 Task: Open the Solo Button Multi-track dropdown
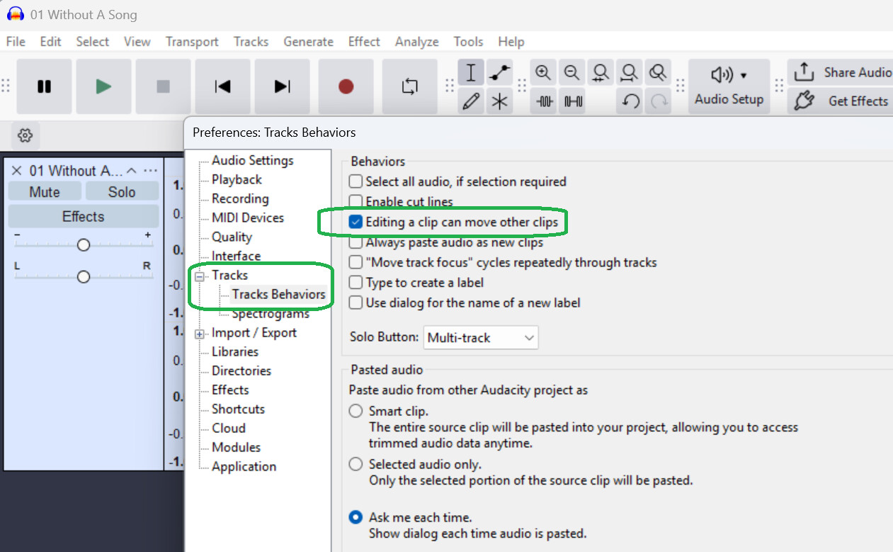[x=481, y=338]
